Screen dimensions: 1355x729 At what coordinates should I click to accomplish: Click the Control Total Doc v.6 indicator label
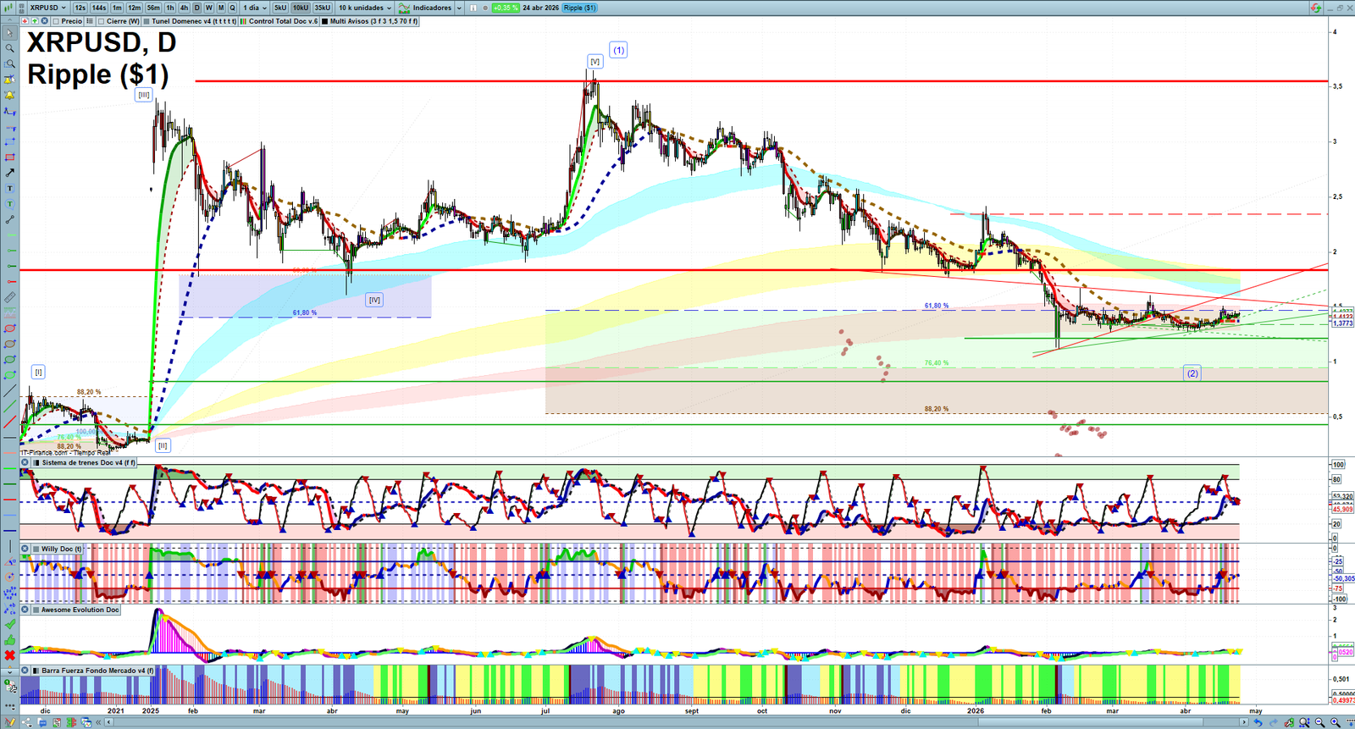[x=284, y=21]
